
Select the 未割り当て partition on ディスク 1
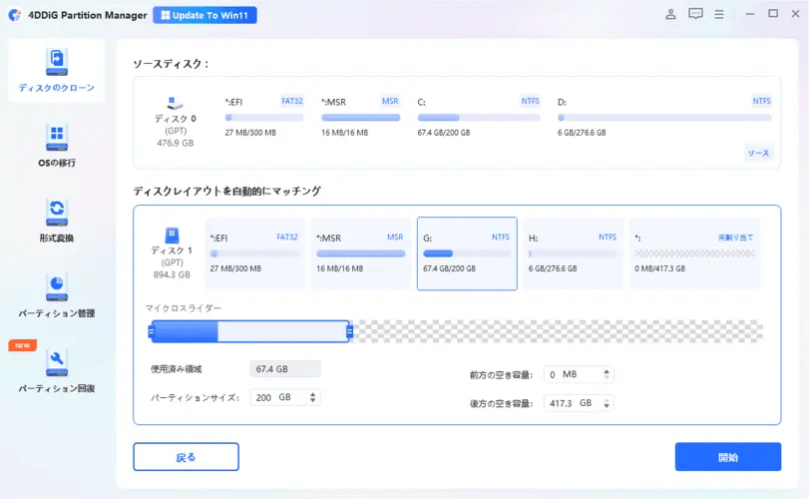[694, 253]
